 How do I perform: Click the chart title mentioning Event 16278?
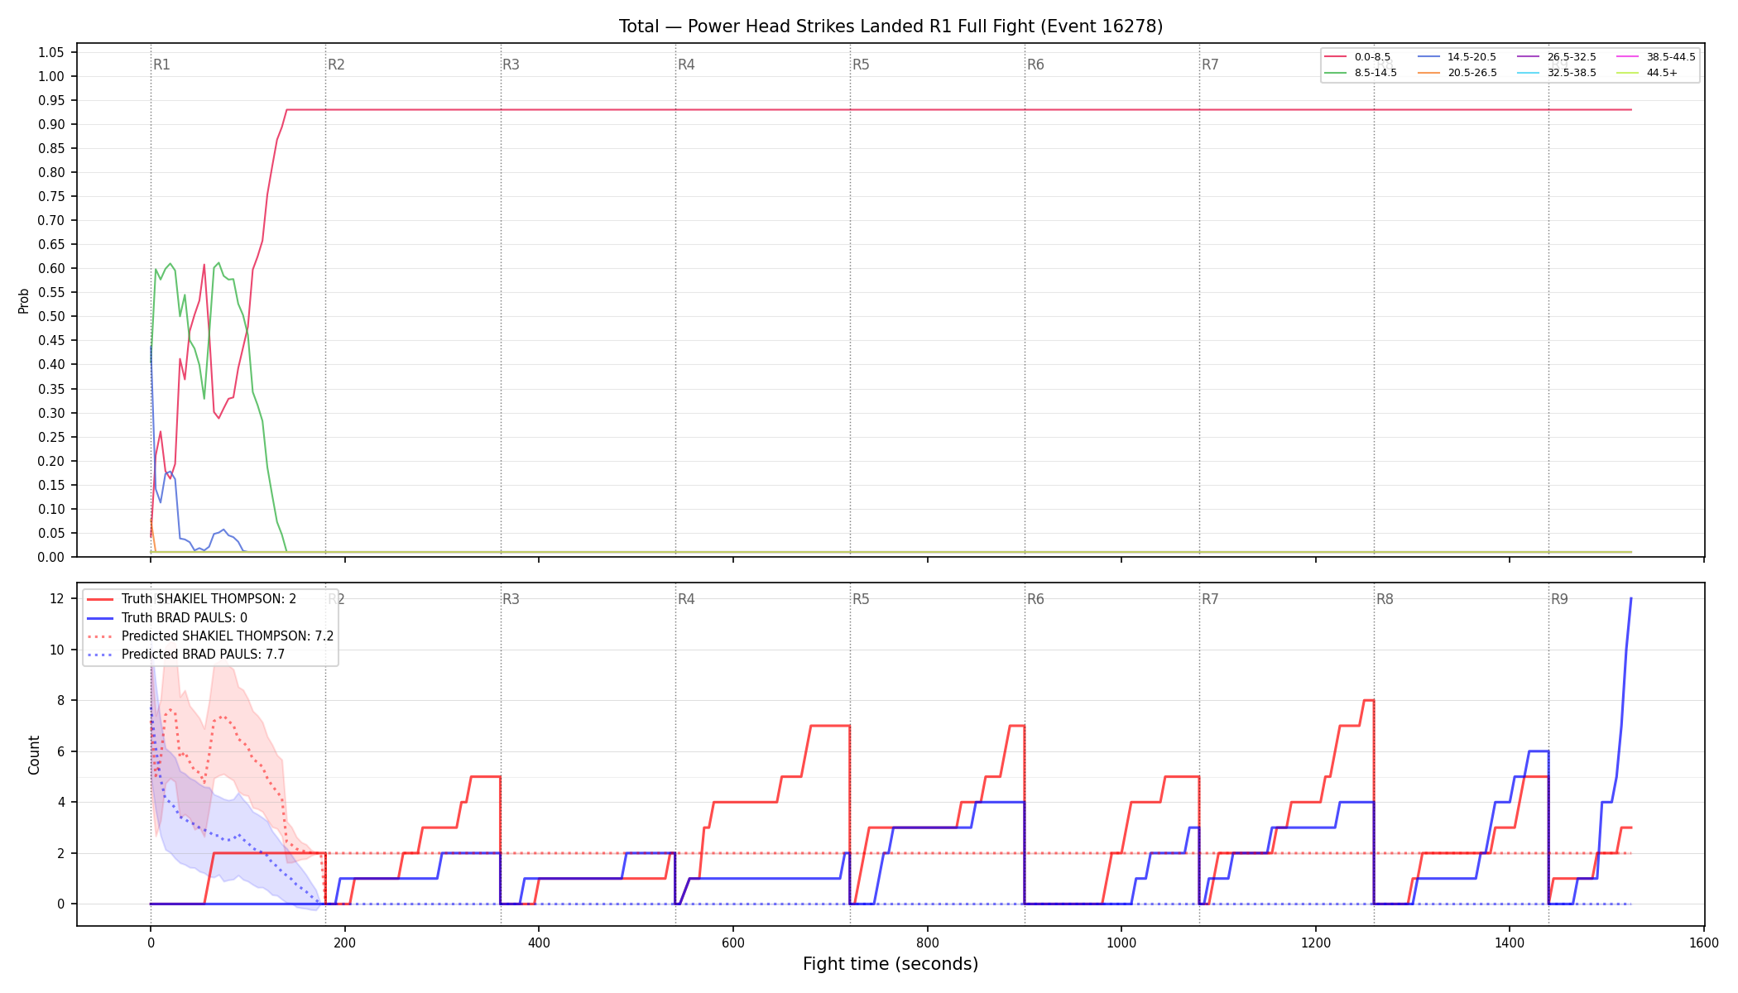point(891,26)
